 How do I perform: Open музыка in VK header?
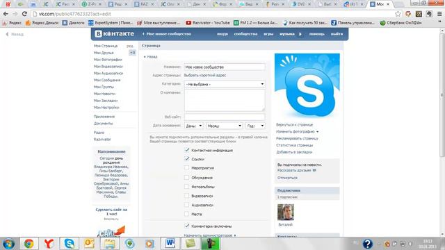(287, 34)
